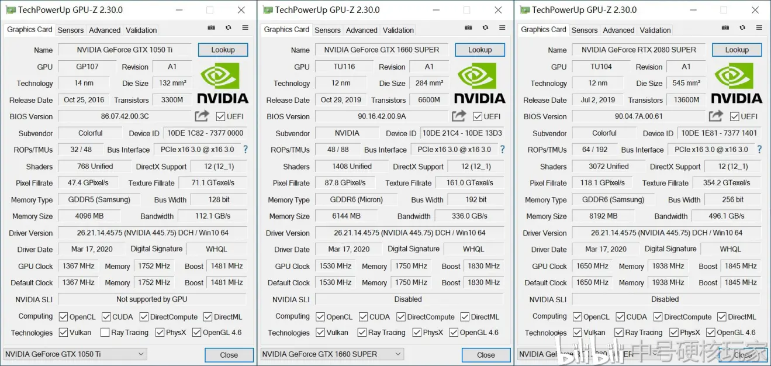The image size is (771, 366).
Task: Click the 284 mm² die size value
Action: 429,83
